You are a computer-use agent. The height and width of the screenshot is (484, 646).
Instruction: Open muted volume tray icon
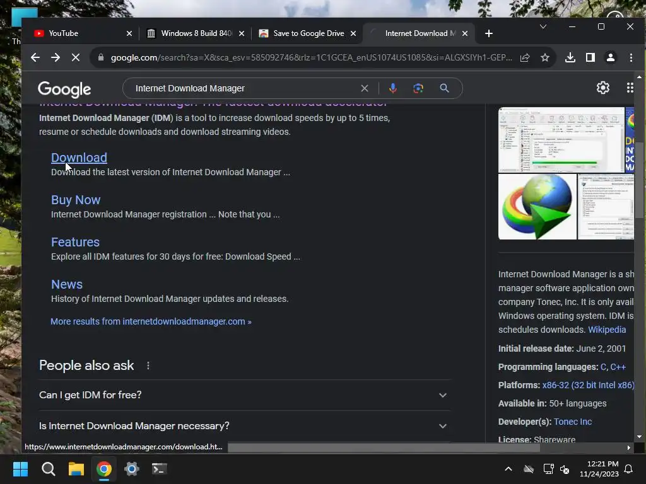click(565, 469)
